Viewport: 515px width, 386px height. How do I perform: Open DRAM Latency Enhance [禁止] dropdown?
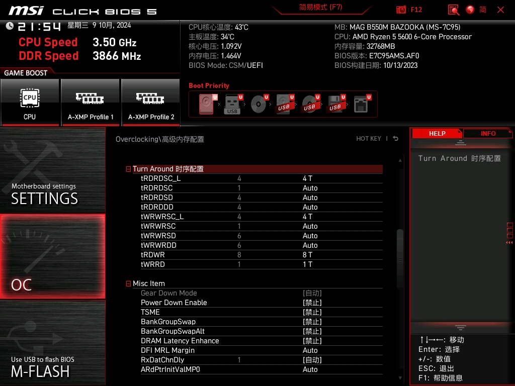coord(312,341)
